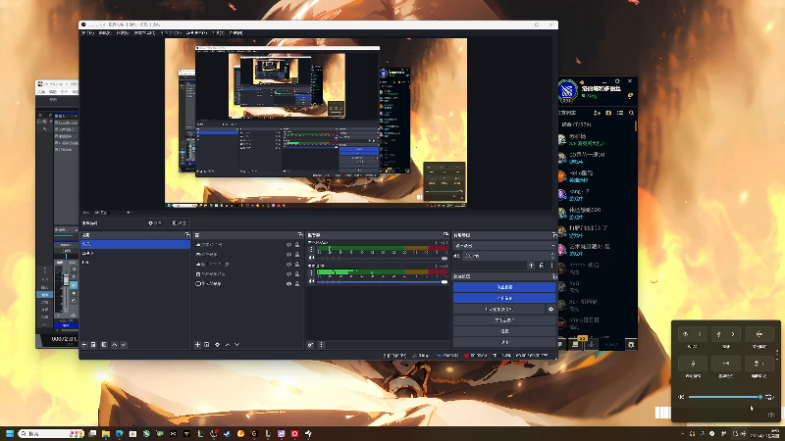This screenshot has width=785, height=441.
Task: Add a new scene in OBS Scenes panel
Action: coord(84,345)
